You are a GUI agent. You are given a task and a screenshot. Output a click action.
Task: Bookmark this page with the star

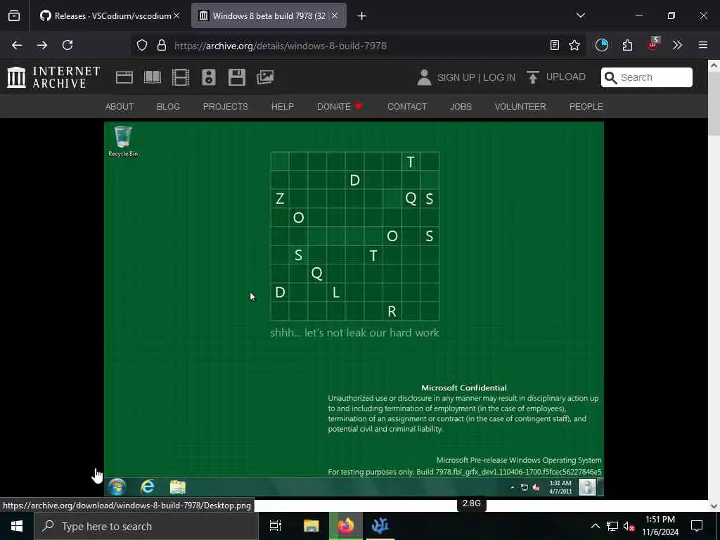pyautogui.click(x=574, y=45)
